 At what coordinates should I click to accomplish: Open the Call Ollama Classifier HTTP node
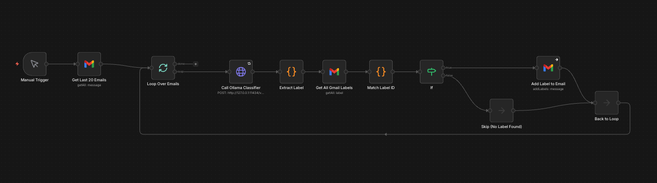click(241, 72)
